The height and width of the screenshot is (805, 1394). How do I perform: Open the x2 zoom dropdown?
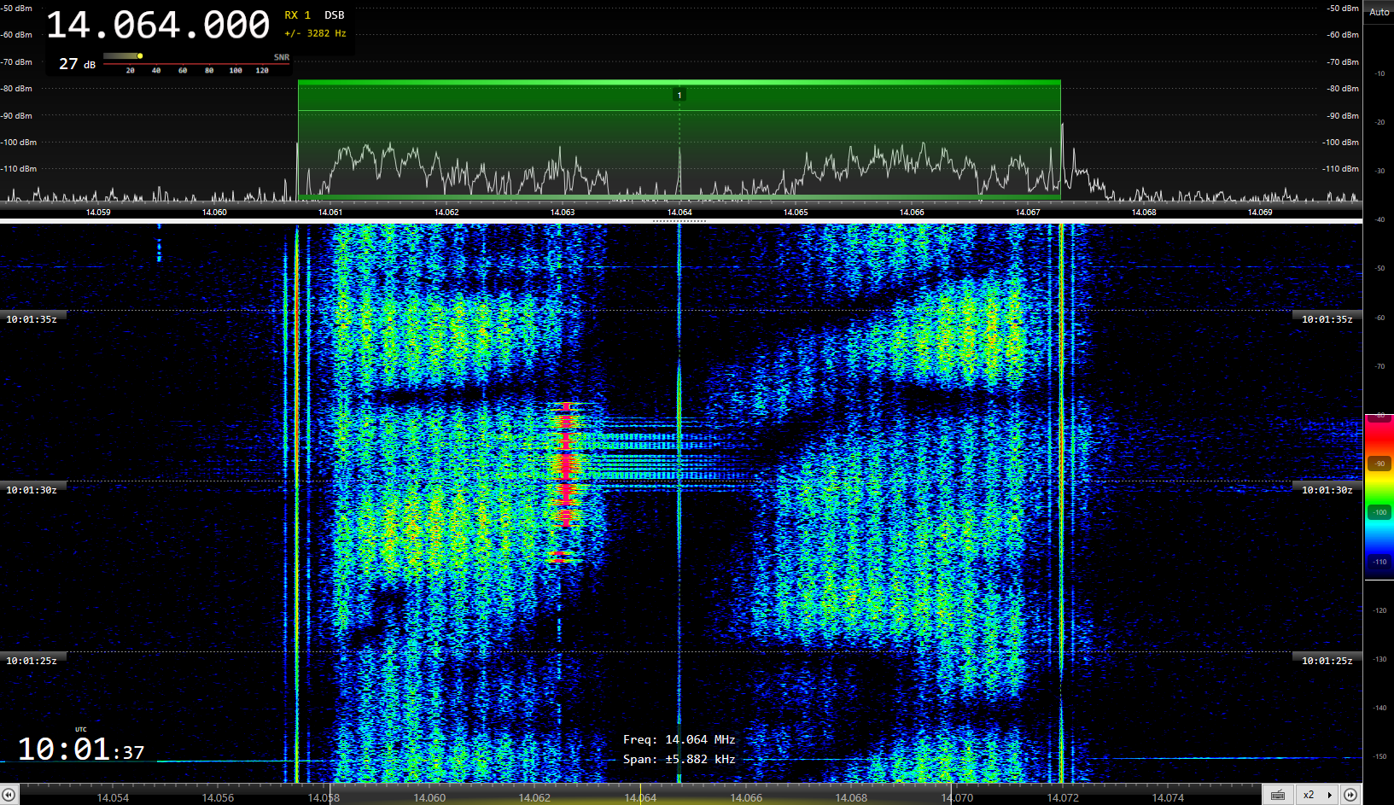[x=1316, y=795]
